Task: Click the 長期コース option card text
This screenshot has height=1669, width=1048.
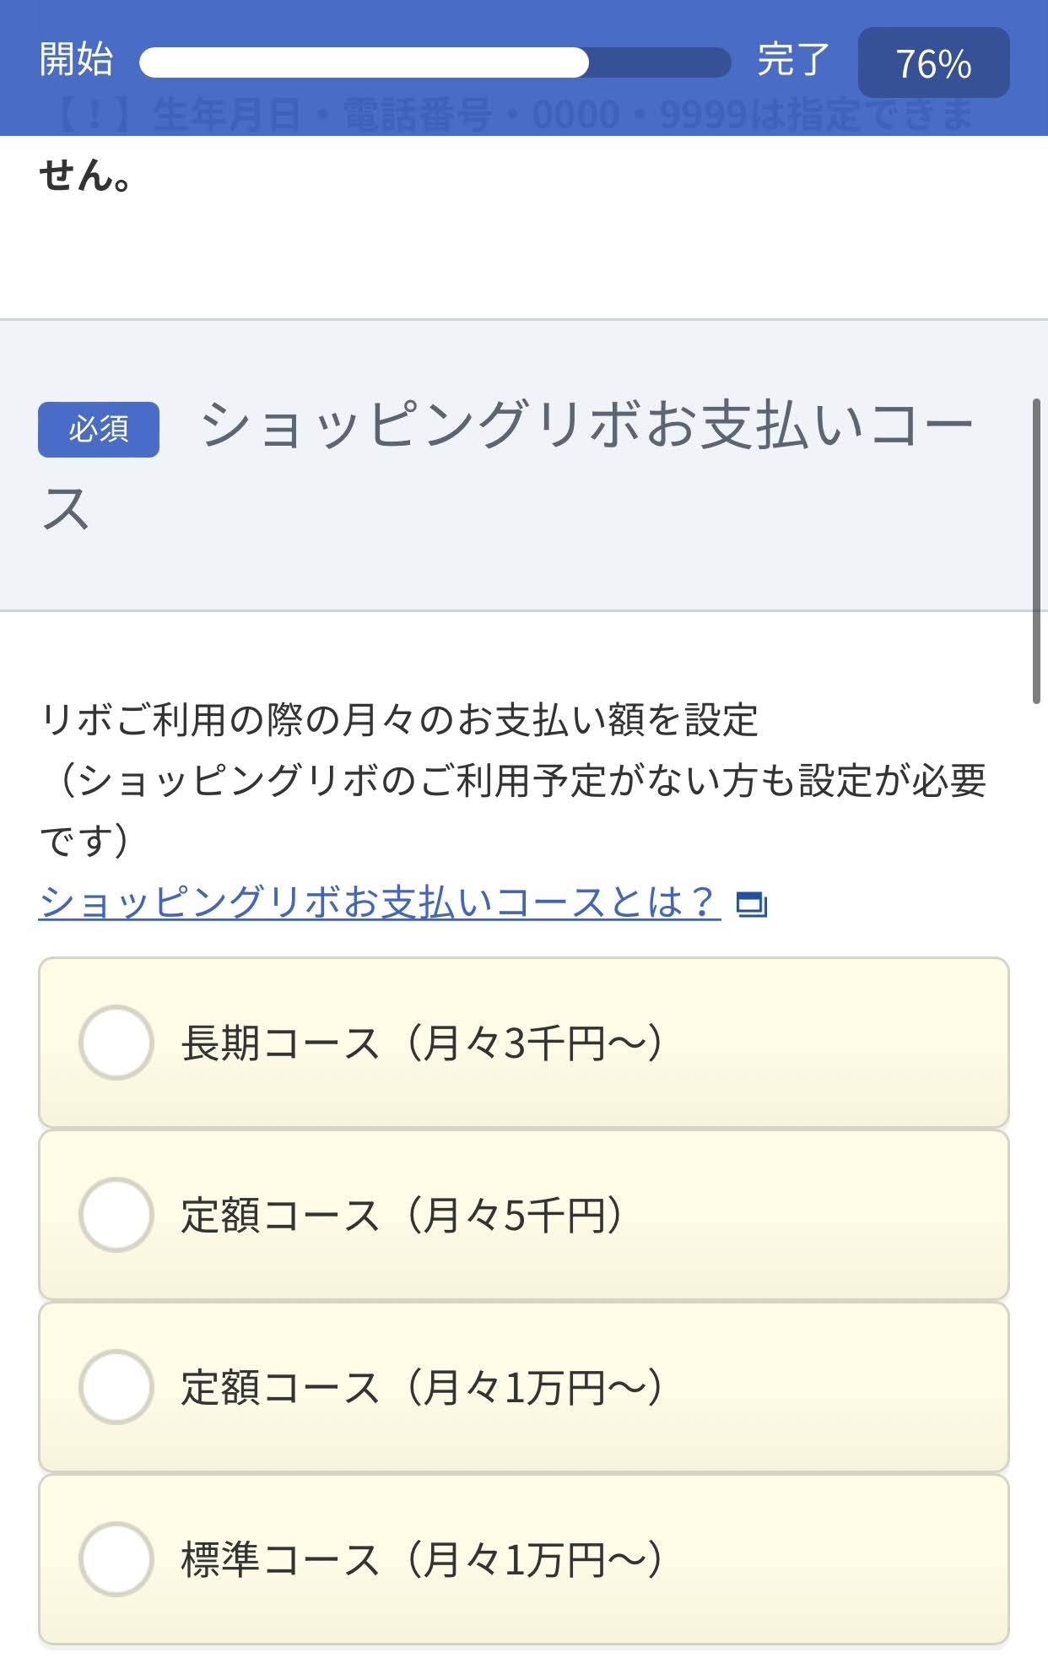Action: pyautogui.click(x=422, y=1043)
